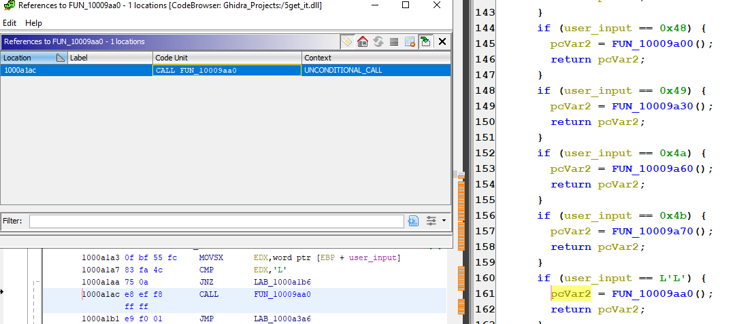This screenshot has width=737, height=324.
Task: Click into the Filter text field
Action: [x=216, y=221]
